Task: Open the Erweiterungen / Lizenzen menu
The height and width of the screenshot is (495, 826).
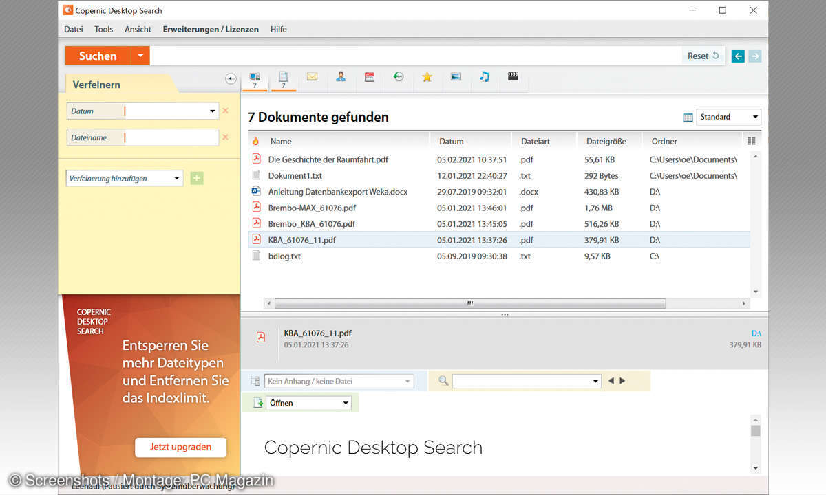Action: pyautogui.click(x=211, y=30)
